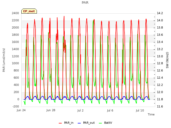
Task: Click the 0 left axis value
Action: [x=18, y=99]
